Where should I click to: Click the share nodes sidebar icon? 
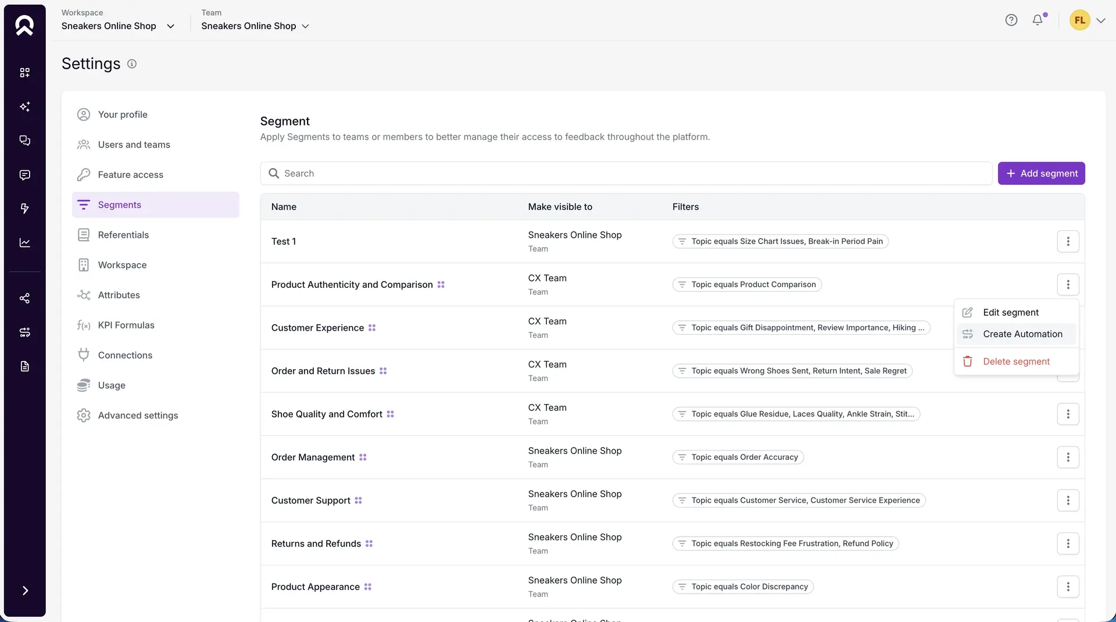(x=24, y=298)
